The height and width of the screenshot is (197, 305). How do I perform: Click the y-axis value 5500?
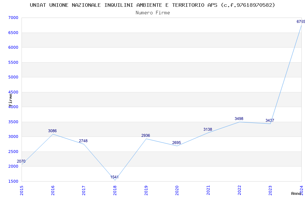[x=13, y=62]
